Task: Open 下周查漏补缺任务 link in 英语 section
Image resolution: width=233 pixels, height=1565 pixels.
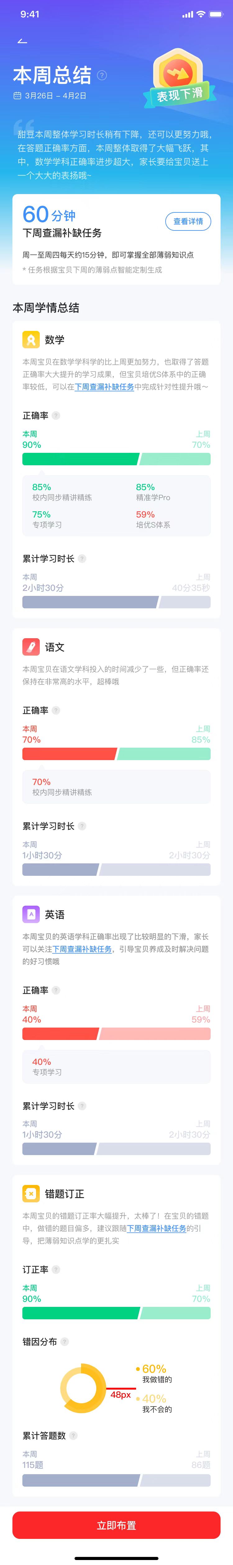Action: click(x=82, y=948)
